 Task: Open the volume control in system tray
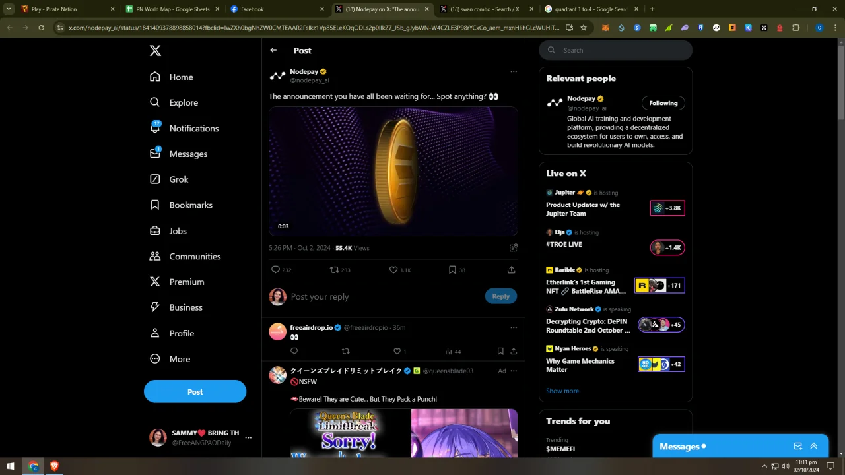(786, 466)
